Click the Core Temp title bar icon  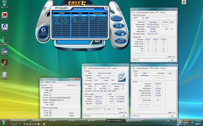(41, 79)
